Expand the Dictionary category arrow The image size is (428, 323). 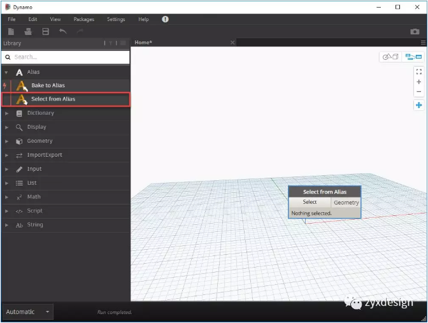6,113
